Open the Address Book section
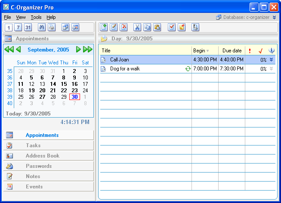This screenshot has width=281, height=203. pyautogui.click(x=49, y=156)
